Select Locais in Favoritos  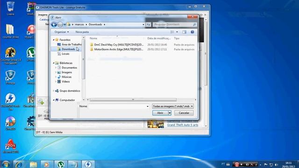click(x=64, y=54)
